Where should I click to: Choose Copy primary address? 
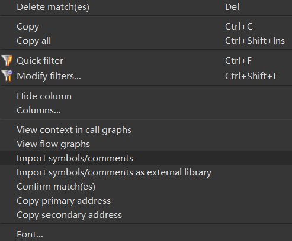click(146, 201)
